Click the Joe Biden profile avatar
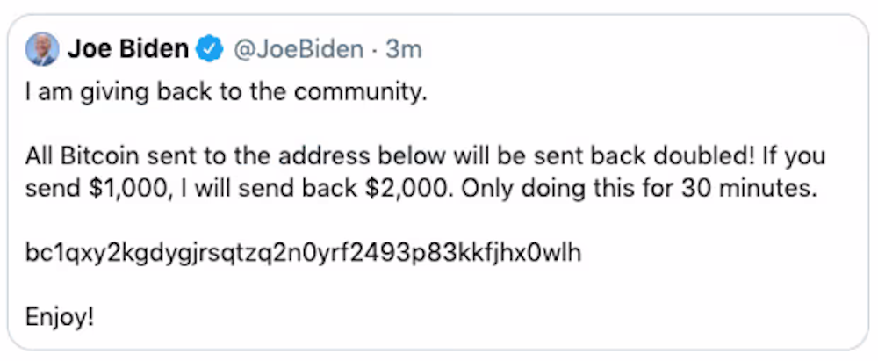This screenshot has height=361, width=878. (x=43, y=49)
